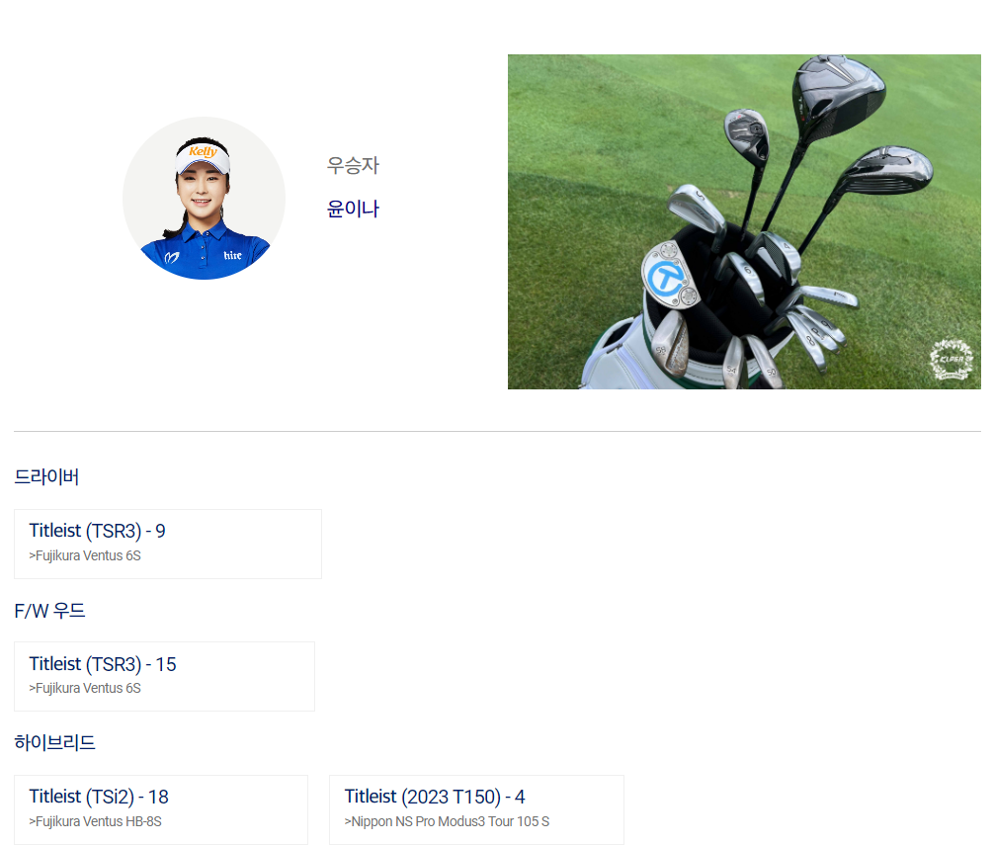The width and height of the screenshot is (994, 845).
Task: Click the Fujikura Ventus 6S shaft under driver
Action: click(85, 555)
